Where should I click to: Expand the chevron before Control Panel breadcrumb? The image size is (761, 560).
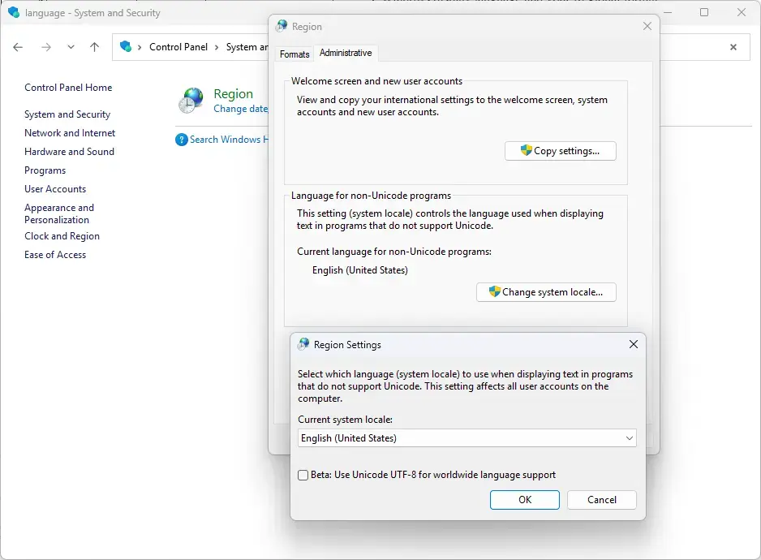click(140, 47)
